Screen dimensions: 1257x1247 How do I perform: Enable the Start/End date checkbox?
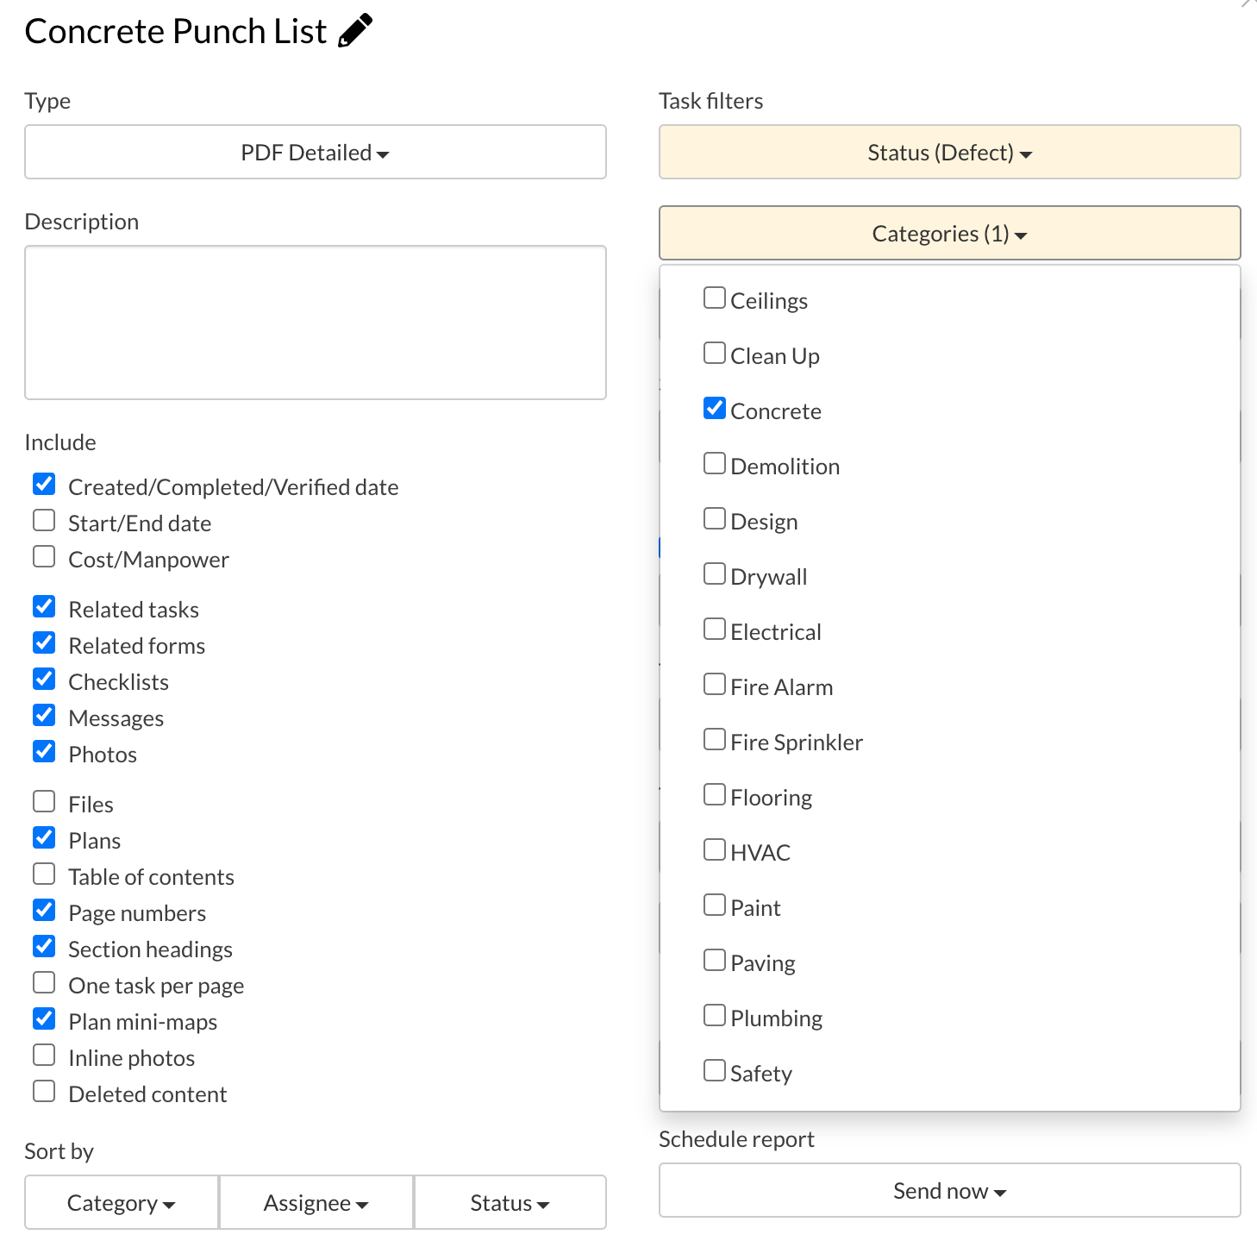pyautogui.click(x=44, y=521)
